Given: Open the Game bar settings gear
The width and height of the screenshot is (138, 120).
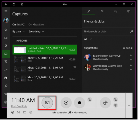Looking at the screenshot, I should point(31,112).
